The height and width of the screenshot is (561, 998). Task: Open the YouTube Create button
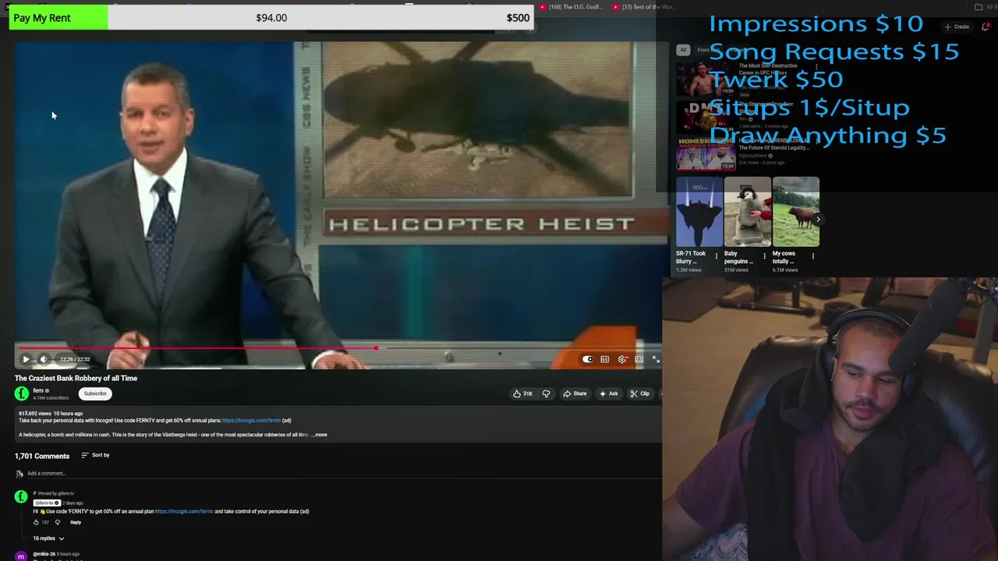click(x=957, y=26)
